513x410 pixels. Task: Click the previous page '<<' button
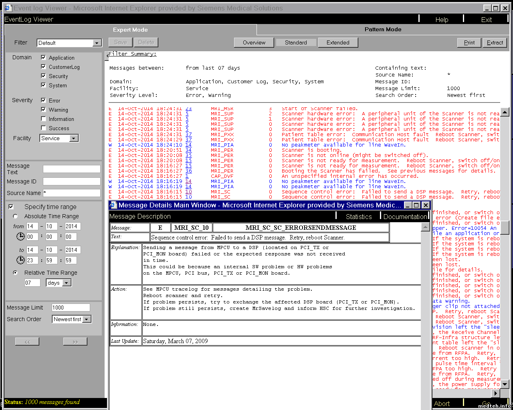point(27,342)
